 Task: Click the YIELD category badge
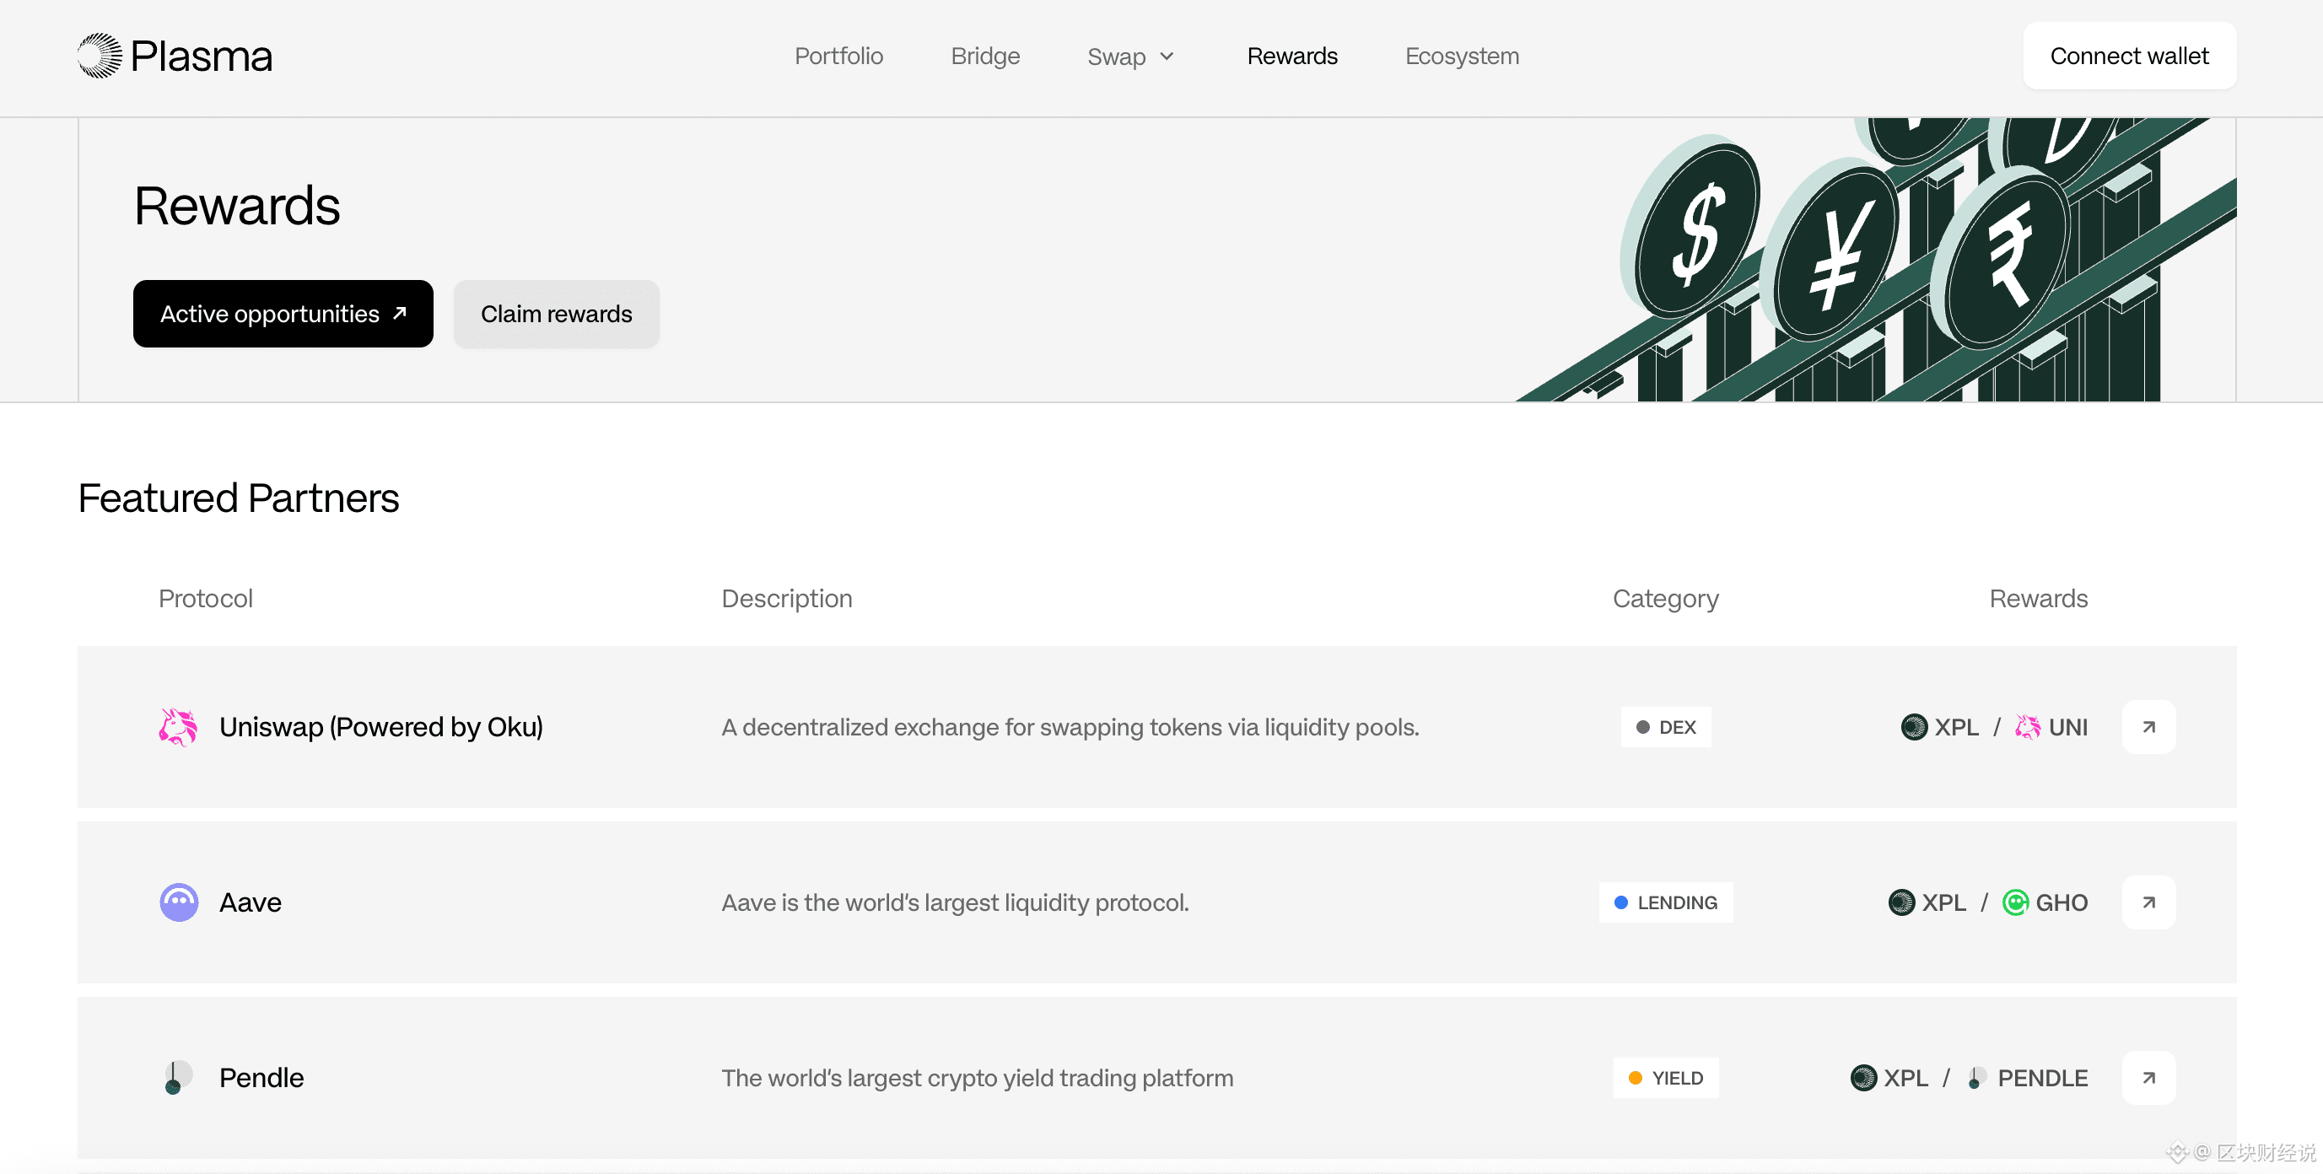[1665, 1078]
